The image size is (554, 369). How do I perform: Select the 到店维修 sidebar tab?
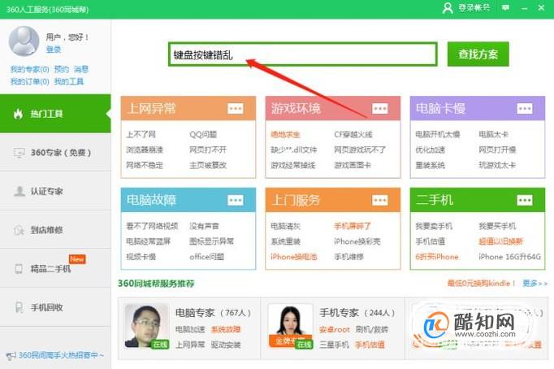[55, 230]
